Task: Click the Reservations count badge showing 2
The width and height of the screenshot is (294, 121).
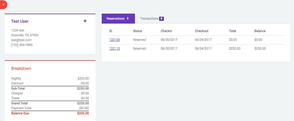Action: [x=128, y=18]
